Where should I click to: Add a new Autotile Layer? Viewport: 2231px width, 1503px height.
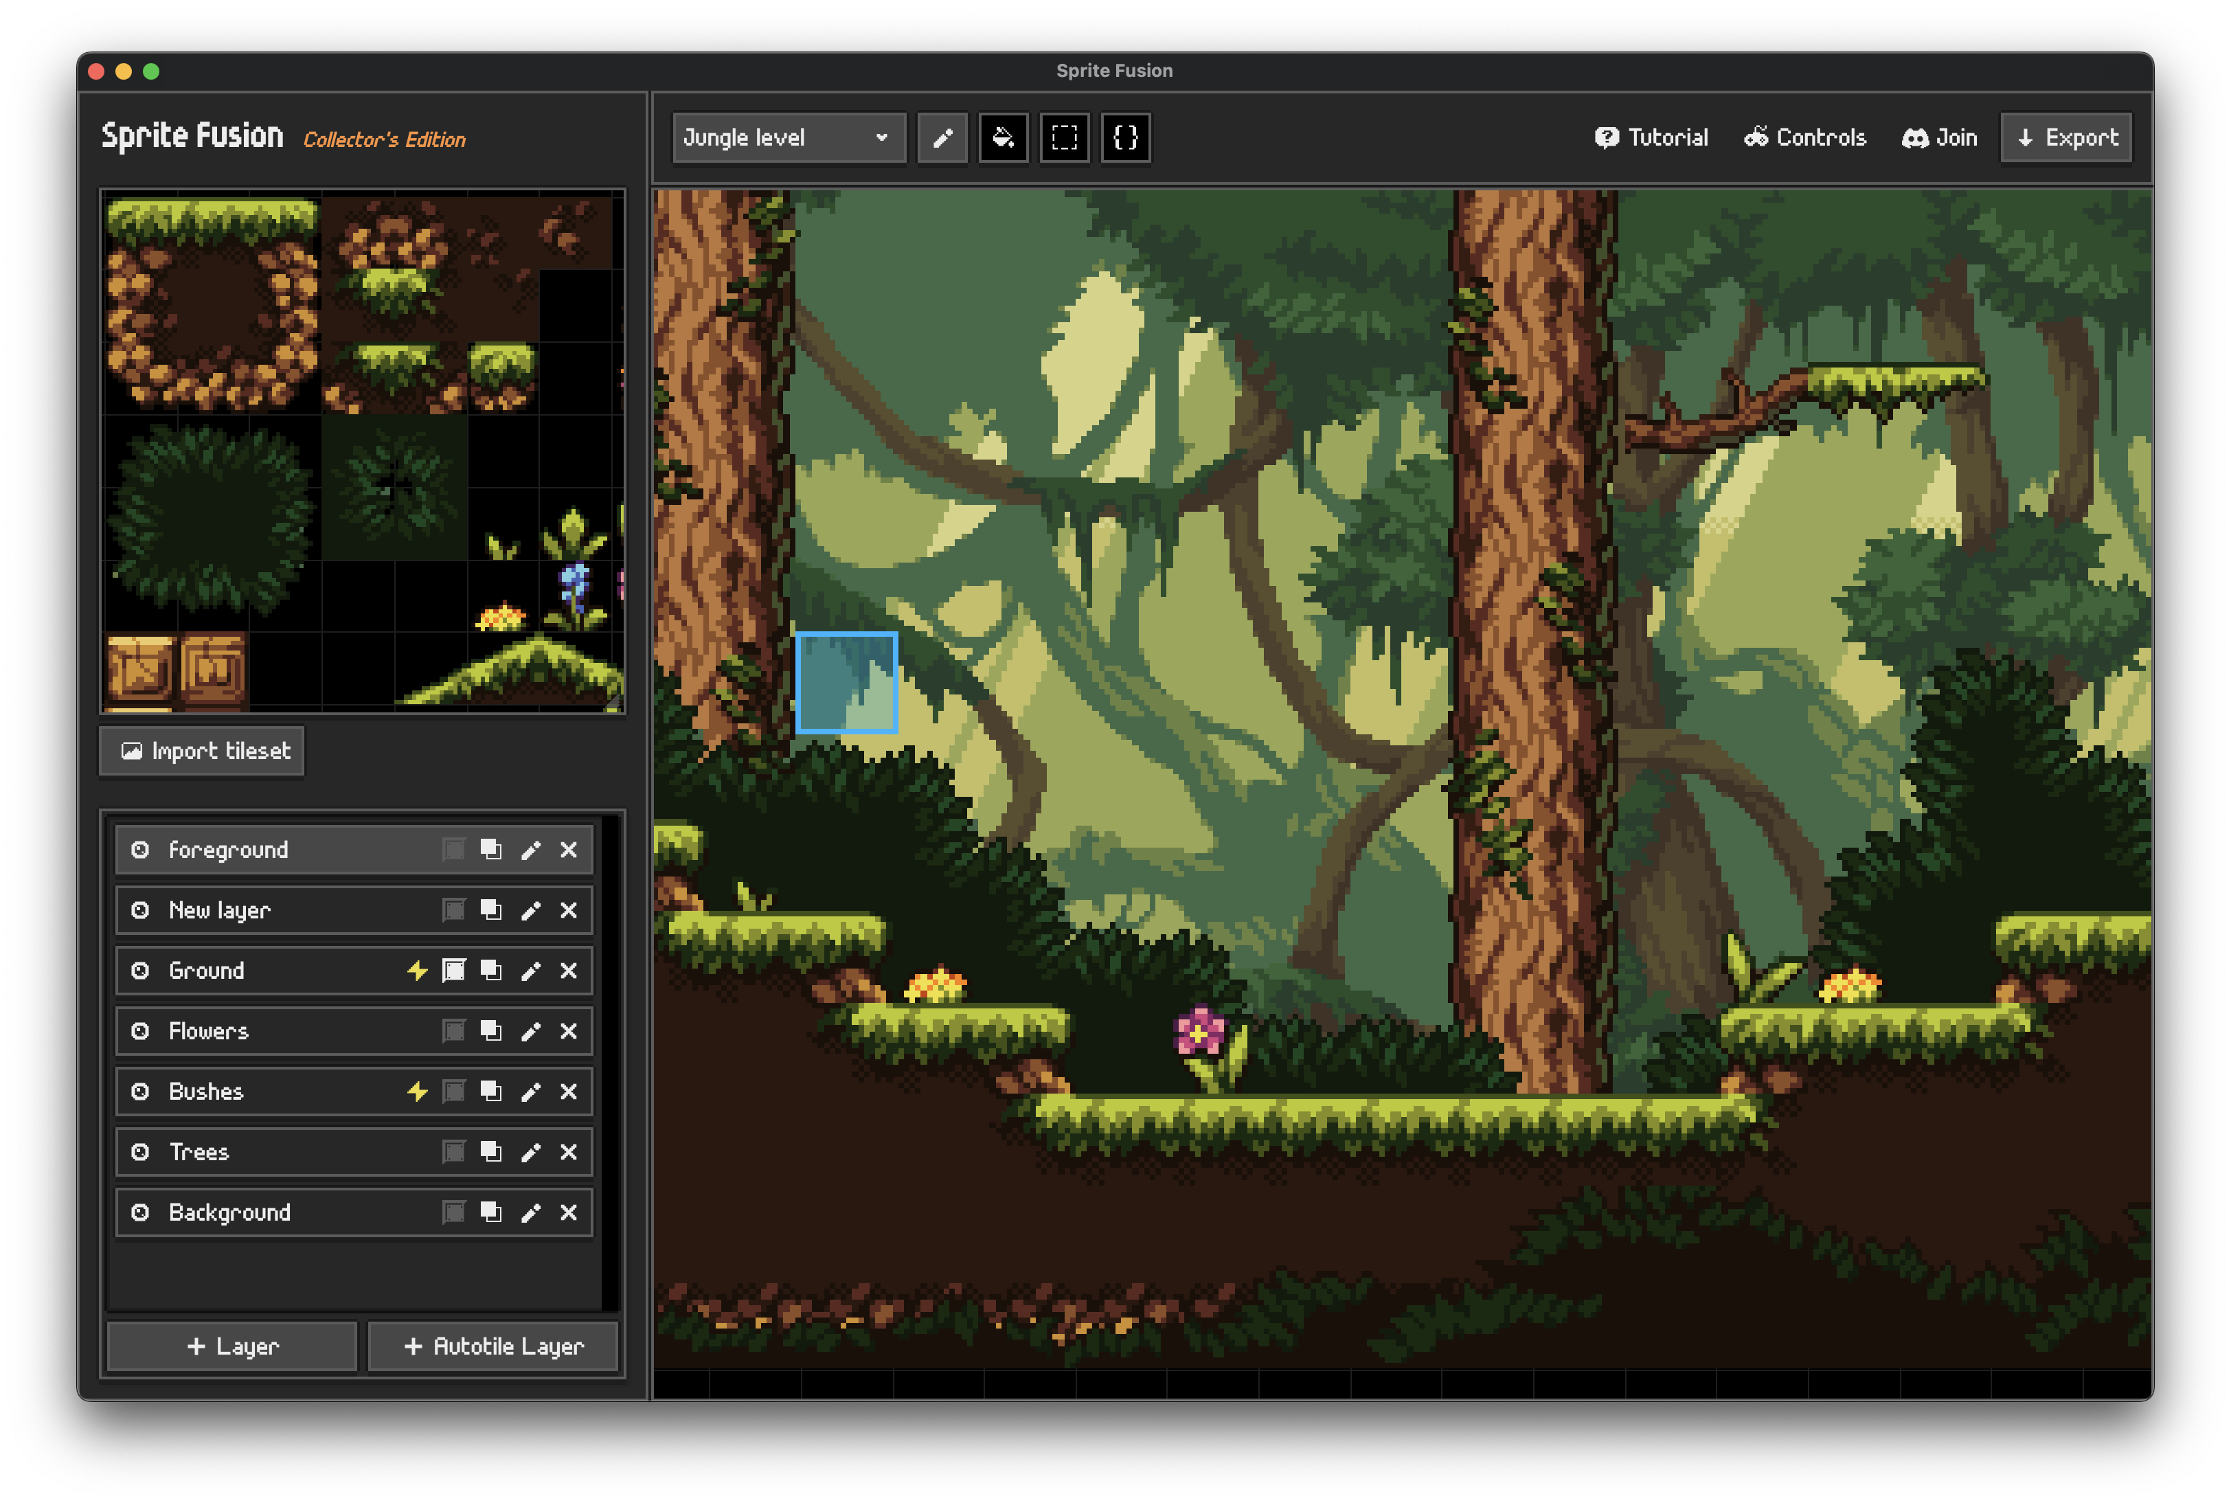[x=492, y=1346]
